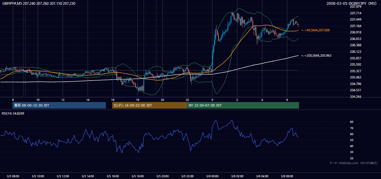Click the 3/6 06:00 time axis label

[287, 176]
